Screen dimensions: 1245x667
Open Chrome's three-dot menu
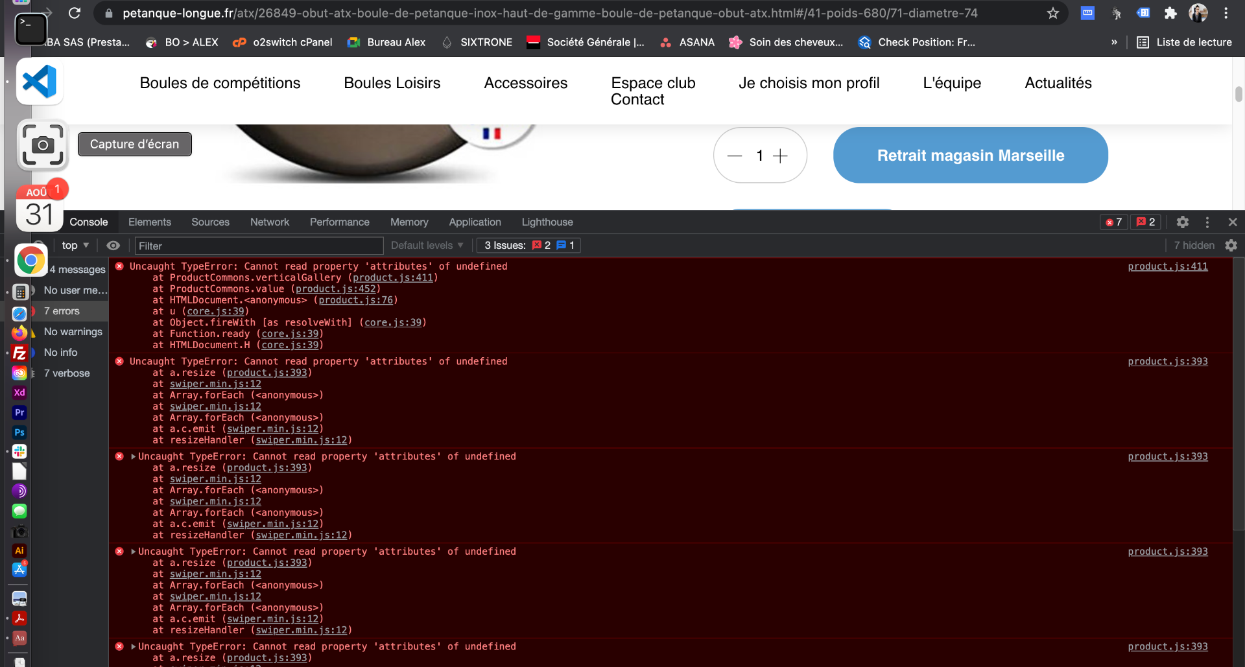pos(1226,13)
